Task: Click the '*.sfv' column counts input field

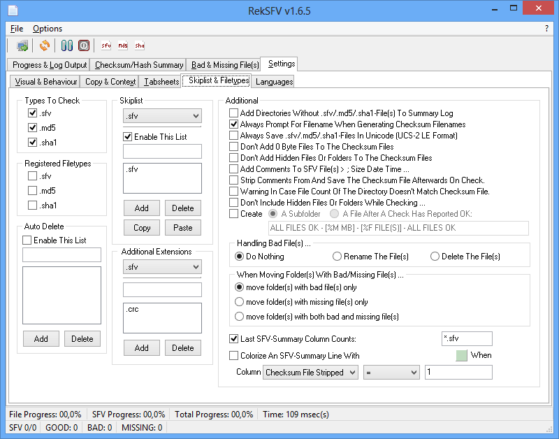Action: coord(467,338)
